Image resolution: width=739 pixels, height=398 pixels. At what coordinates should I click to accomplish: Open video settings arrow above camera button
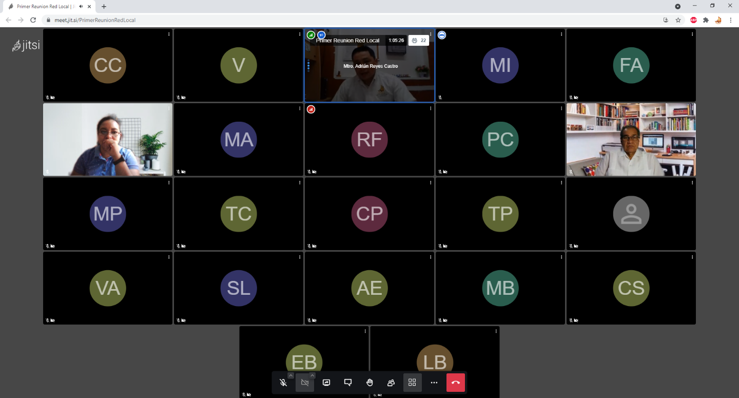click(x=312, y=375)
